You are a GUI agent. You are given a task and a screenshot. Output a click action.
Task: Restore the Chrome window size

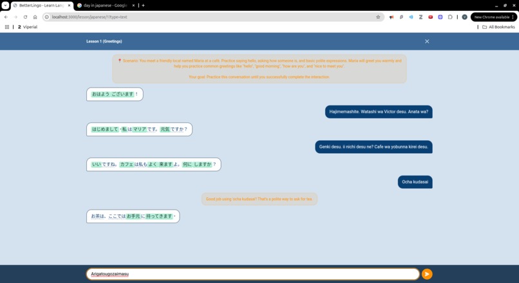(x=505, y=6)
